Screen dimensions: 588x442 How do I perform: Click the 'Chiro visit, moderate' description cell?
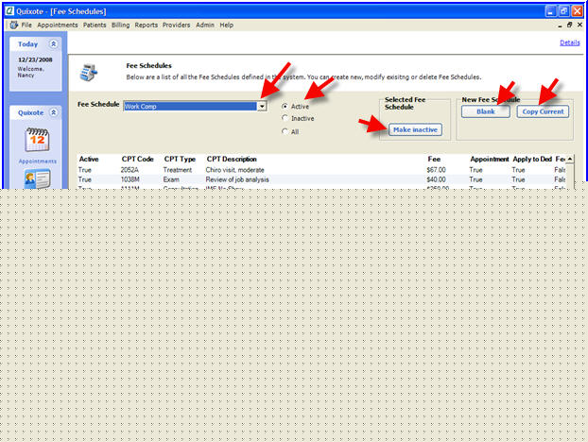(234, 170)
